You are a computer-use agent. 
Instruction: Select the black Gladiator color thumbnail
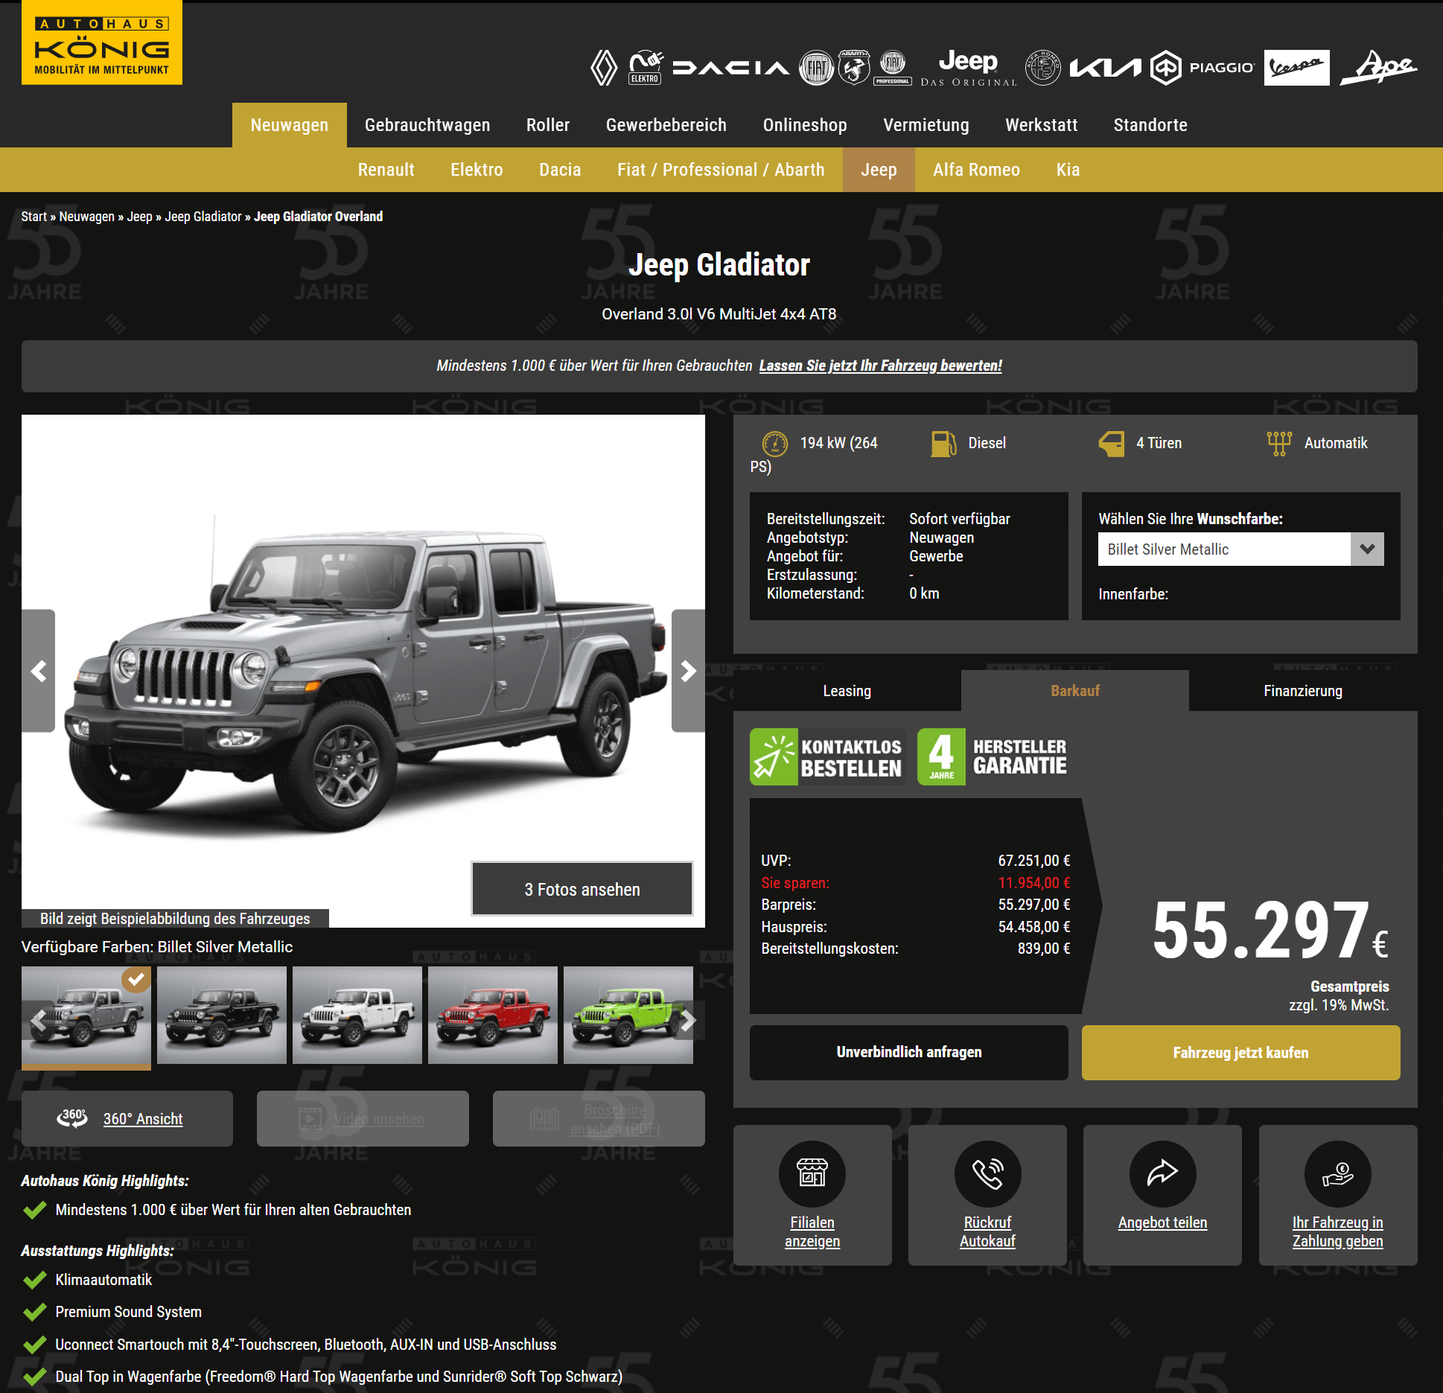tap(222, 1016)
